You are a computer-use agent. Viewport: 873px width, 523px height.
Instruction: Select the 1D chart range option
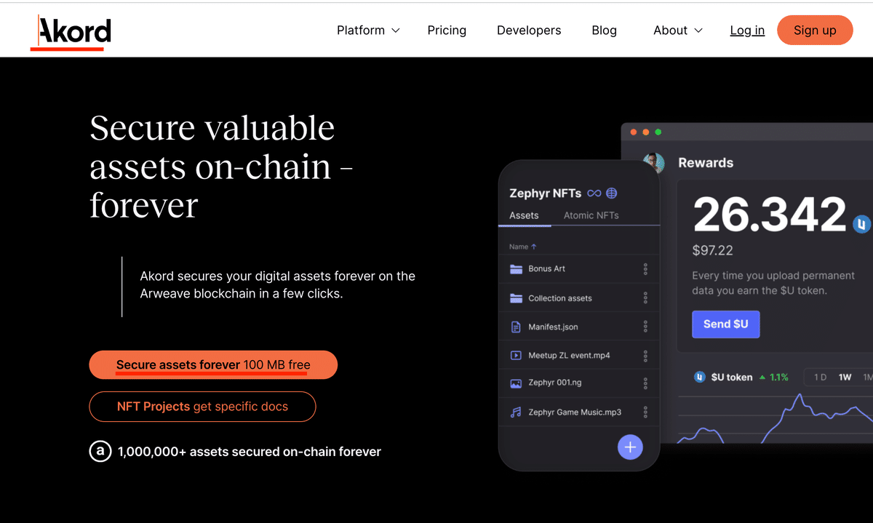point(820,378)
